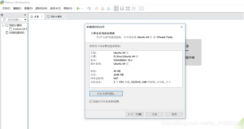The height and width of the screenshot is (129, 244).
Task: Click the 自定义硬件(C)... button
Action: pos(106,94)
